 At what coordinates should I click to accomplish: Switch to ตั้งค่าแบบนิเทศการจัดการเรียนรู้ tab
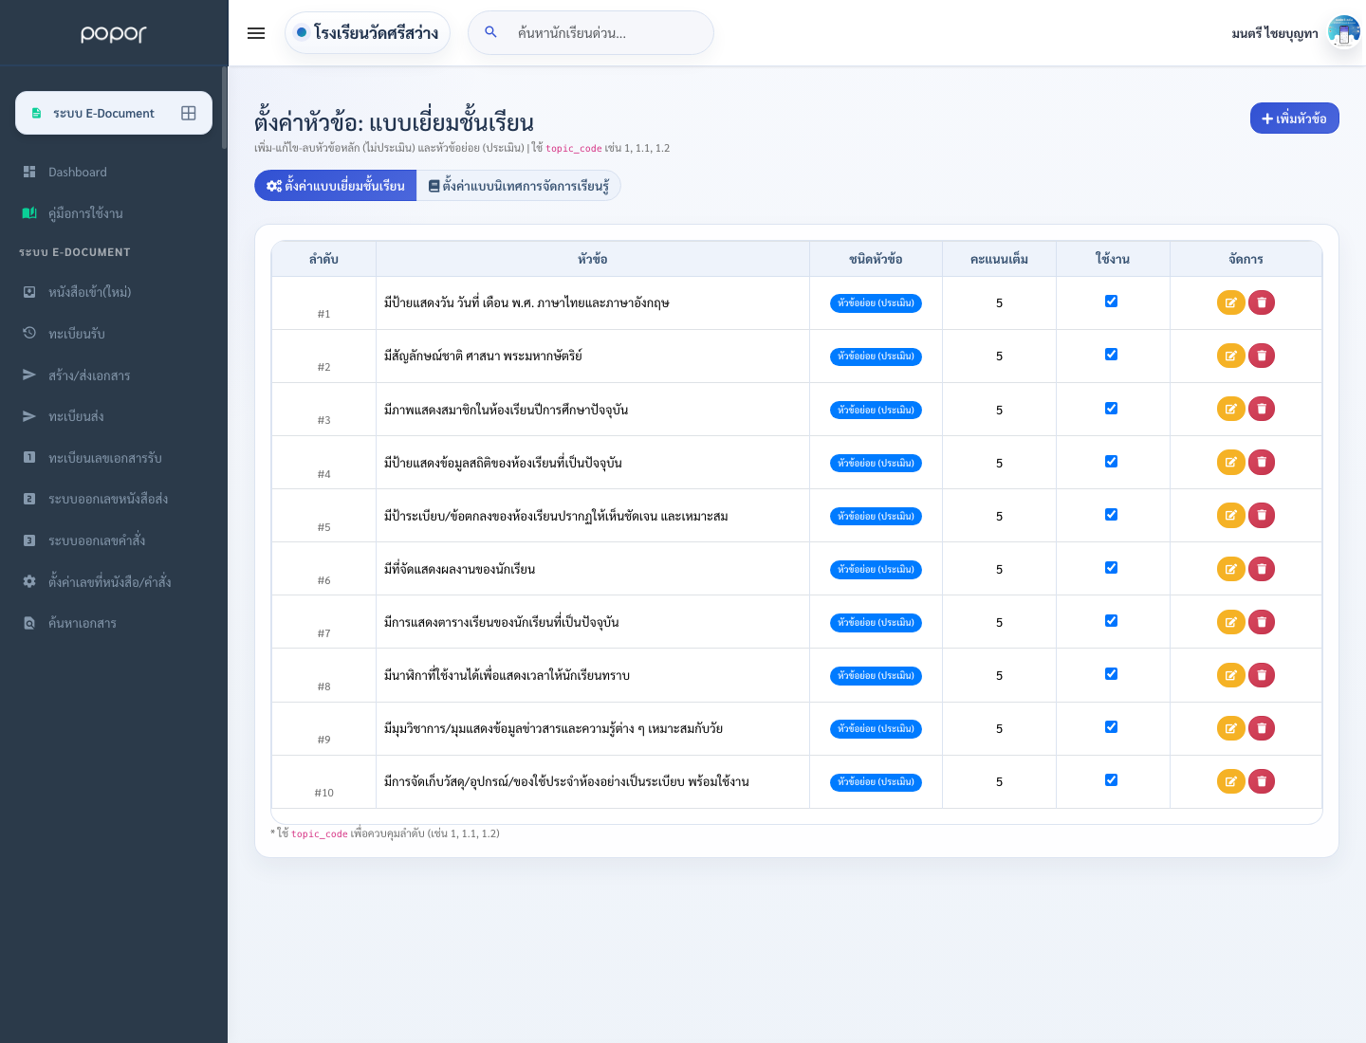coord(519,186)
